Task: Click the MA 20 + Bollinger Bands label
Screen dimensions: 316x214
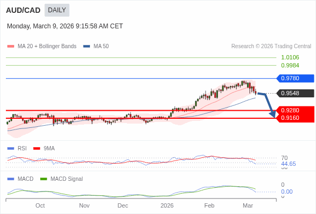Action: [x=47, y=47]
